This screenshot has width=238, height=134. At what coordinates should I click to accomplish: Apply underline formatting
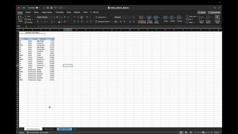pyautogui.click(x=45, y=22)
